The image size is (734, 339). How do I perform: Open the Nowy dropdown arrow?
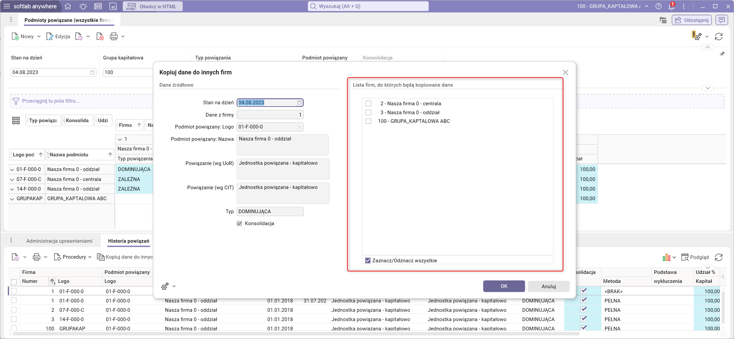click(39, 37)
